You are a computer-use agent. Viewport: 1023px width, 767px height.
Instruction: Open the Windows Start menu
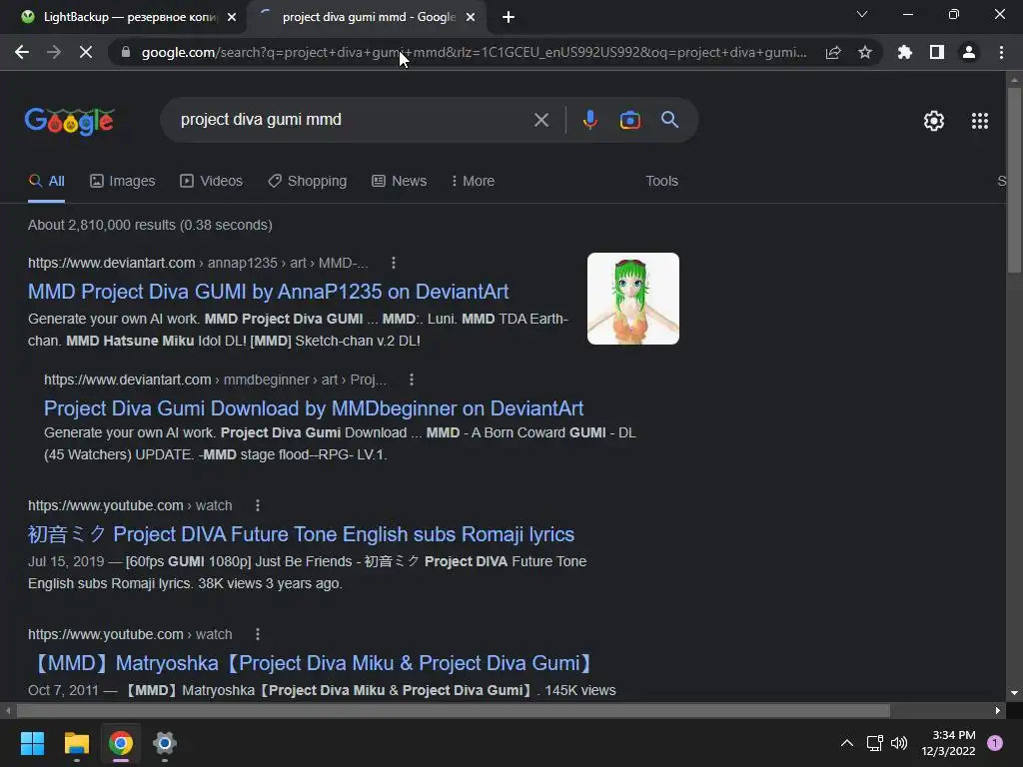(x=32, y=743)
